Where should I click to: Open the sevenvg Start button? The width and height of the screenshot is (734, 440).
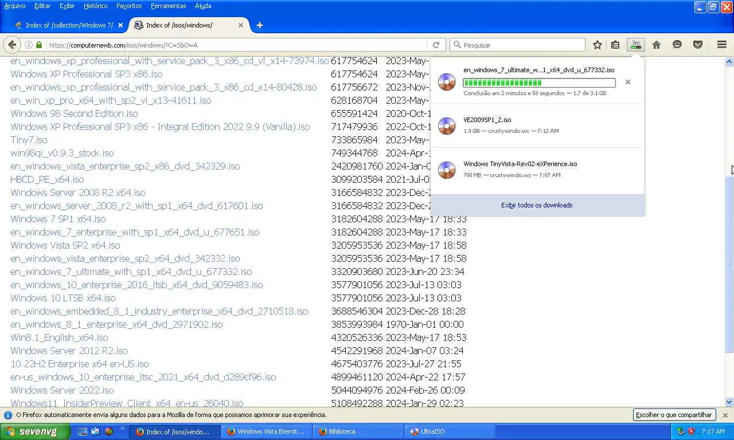(x=35, y=431)
